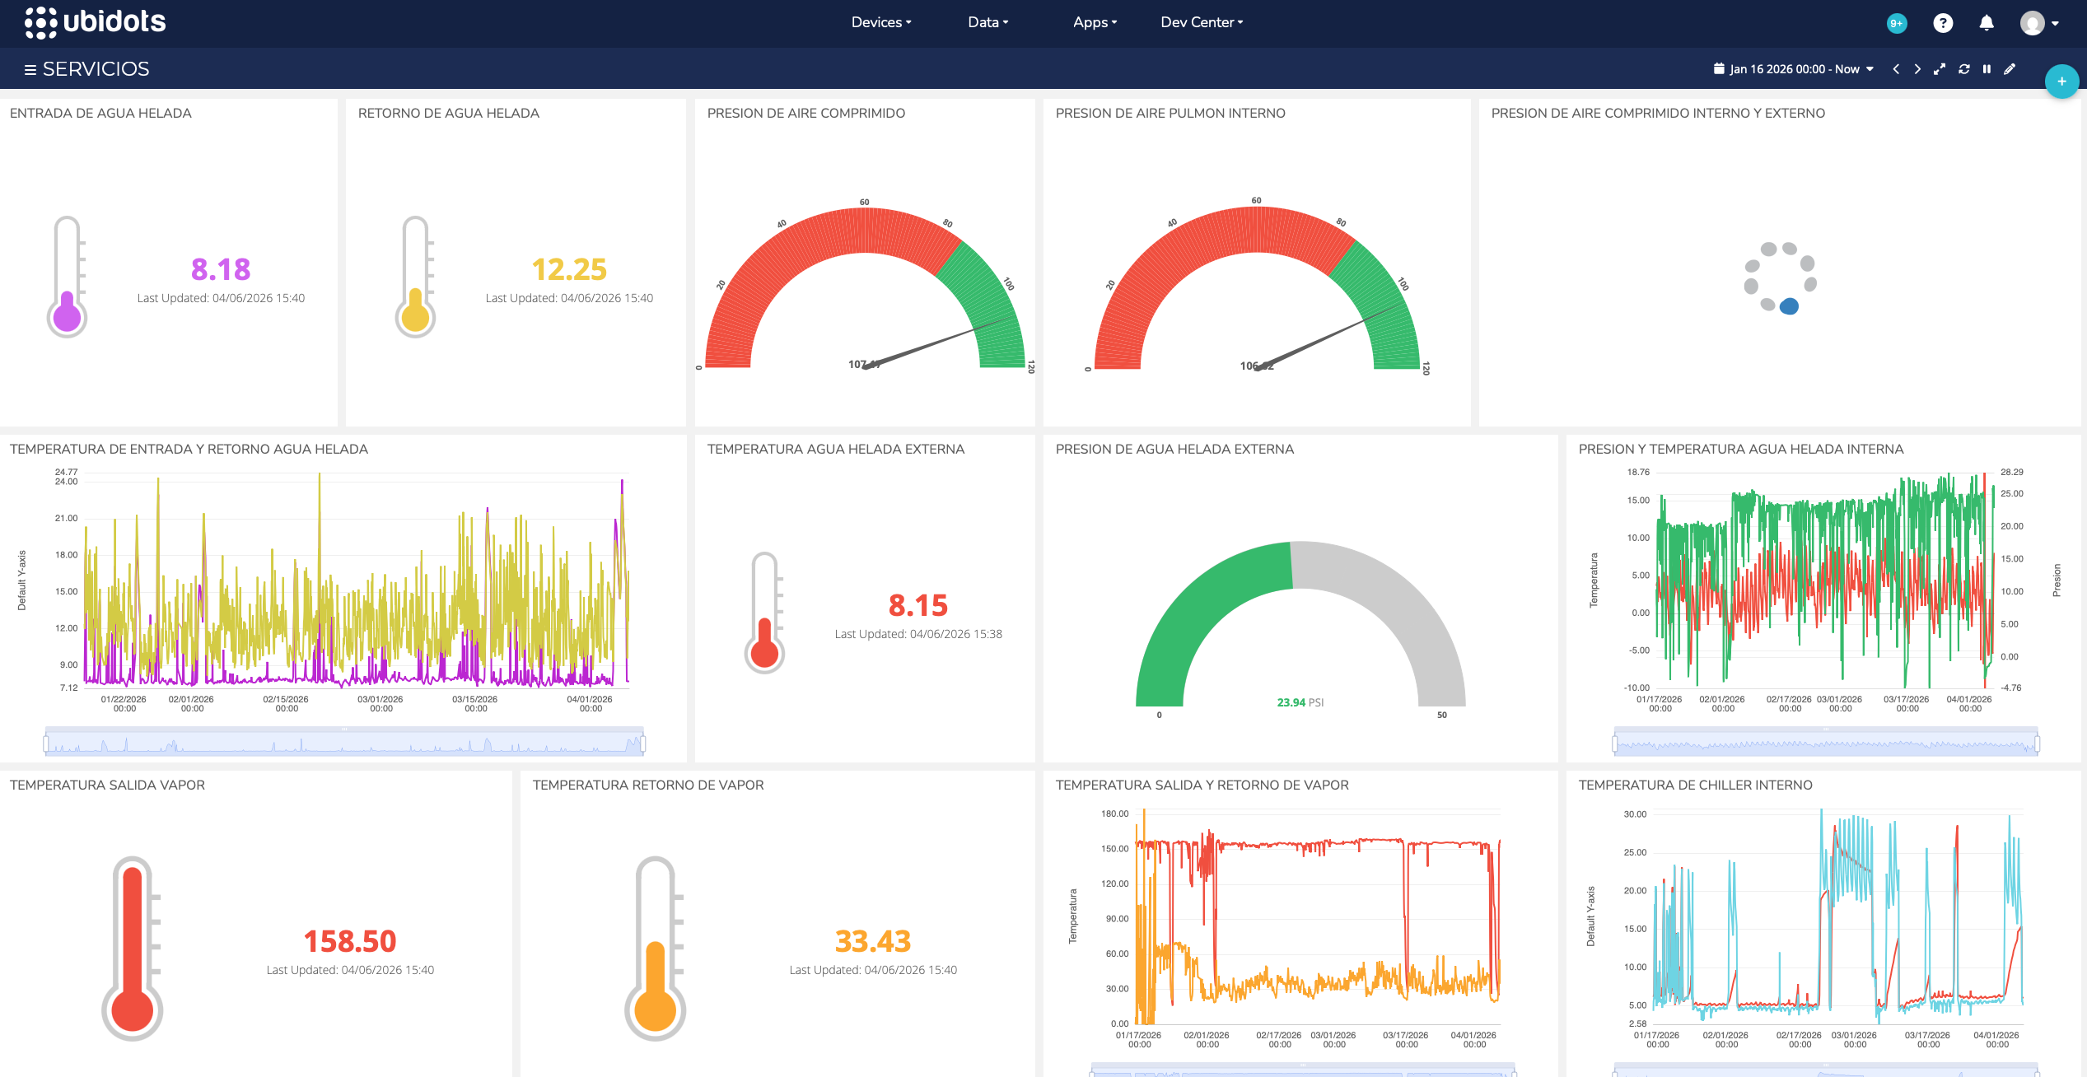
Task: Open the Dev Center menu
Action: click(x=1202, y=22)
